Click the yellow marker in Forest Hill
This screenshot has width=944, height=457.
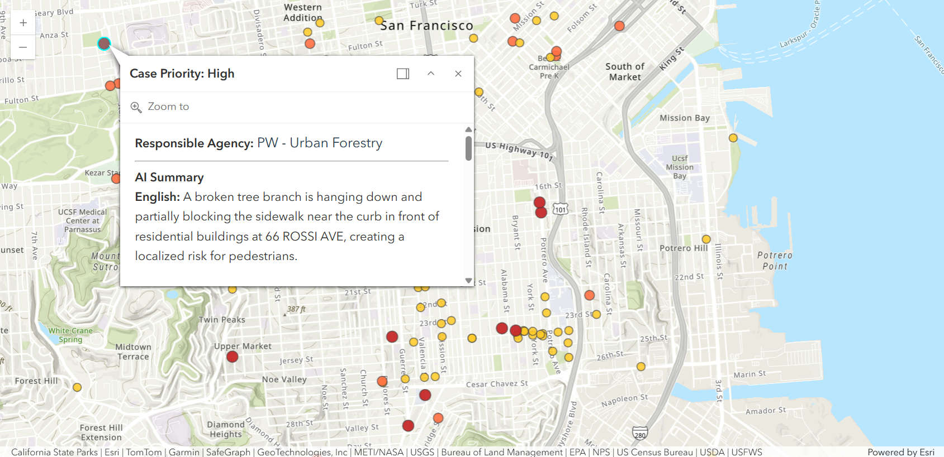(x=77, y=387)
